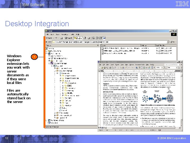190x143 pixels.
Task: Click the Go button next to address bar
Action: (x=173, y=42)
